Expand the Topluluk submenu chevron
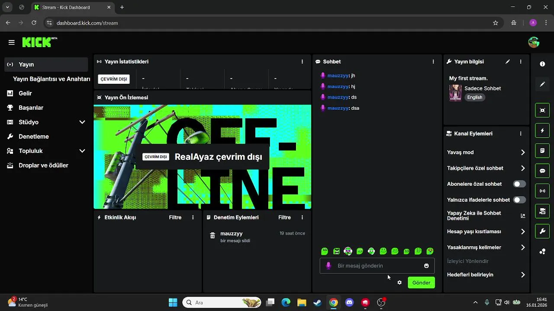Image resolution: width=554 pixels, height=311 pixels. (x=82, y=151)
